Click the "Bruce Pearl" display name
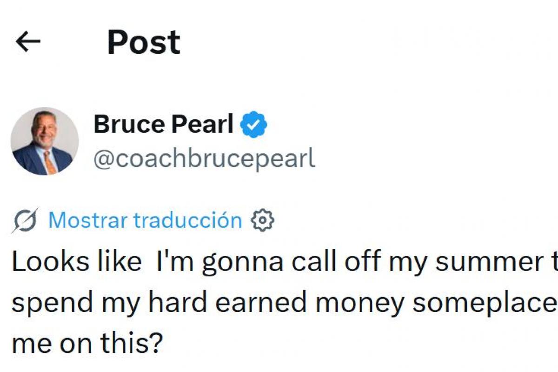Image resolution: width=558 pixels, height=372 pixels. tap(163, 124)
